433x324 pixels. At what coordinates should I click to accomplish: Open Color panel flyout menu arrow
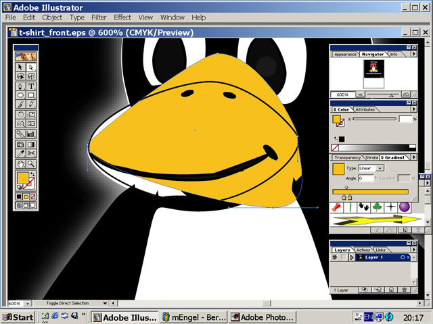tap(414, 109)
